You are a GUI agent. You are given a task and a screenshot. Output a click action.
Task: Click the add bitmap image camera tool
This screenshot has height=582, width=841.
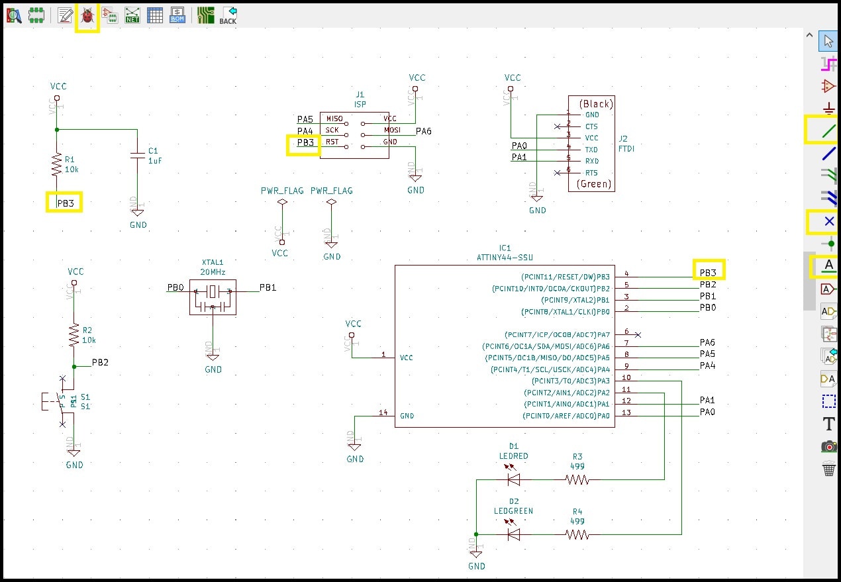point(828,446)
